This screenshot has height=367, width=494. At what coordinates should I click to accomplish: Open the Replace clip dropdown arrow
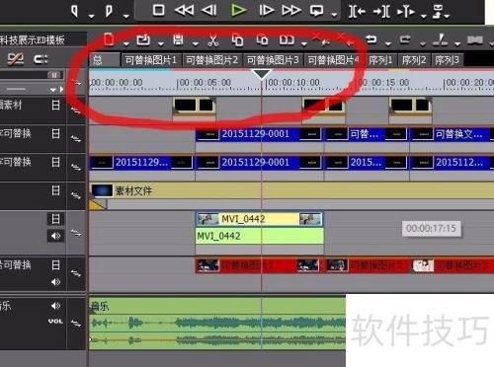pos(304,43)
